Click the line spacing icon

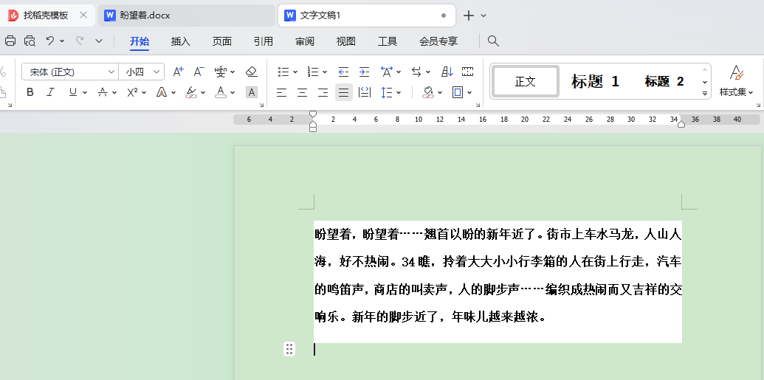tap(387, 92)
